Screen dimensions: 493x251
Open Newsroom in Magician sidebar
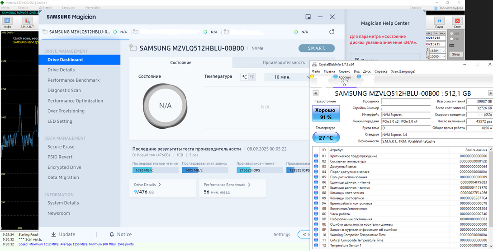(x=59, y=213)
